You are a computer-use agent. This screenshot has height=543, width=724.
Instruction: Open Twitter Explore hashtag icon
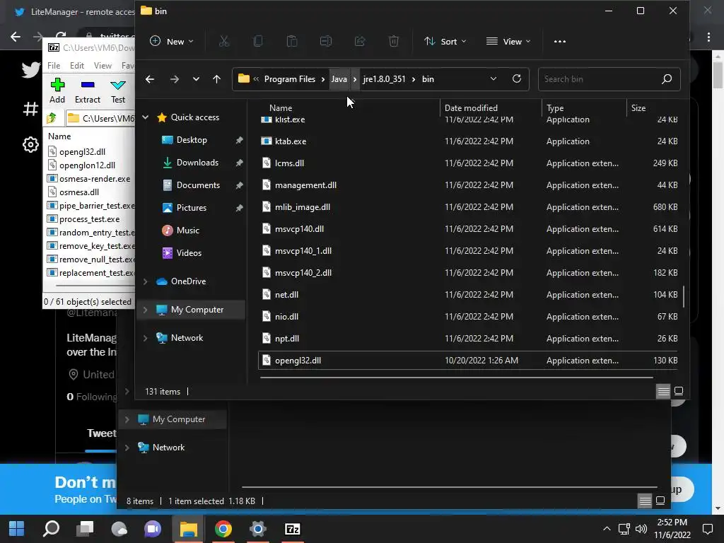point(30,109)
